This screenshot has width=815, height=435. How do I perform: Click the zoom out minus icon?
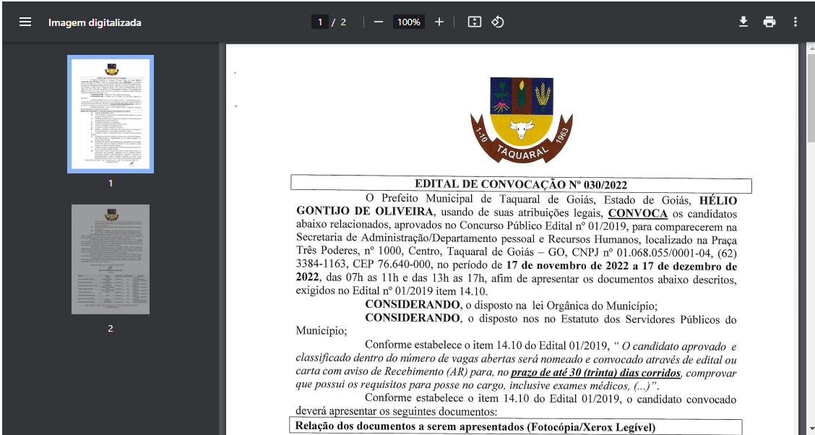point(379,22)
